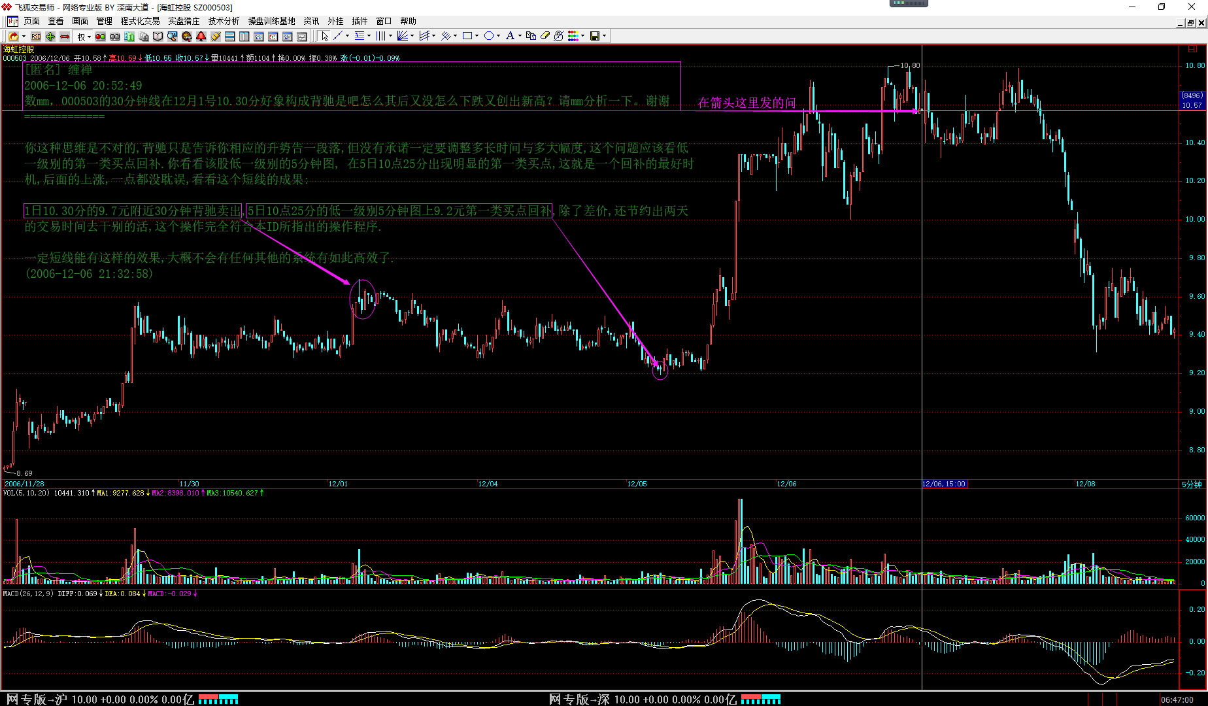Click the red horizontal double-arrow icon
The image size is (1208, 706).
coord(65,37)
